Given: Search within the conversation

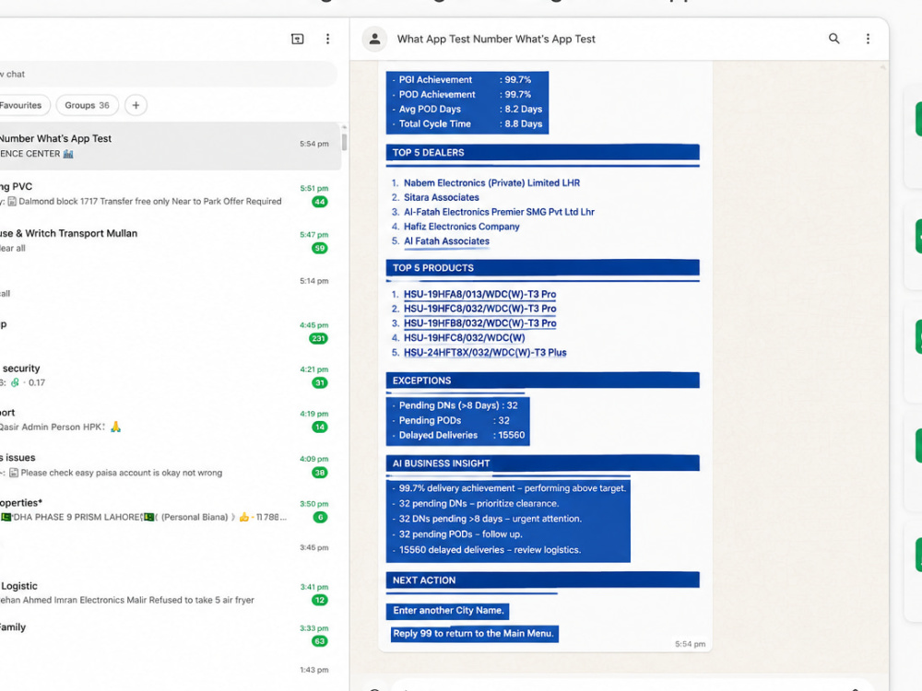Looking at the screenshot, I should click(833, 39).
